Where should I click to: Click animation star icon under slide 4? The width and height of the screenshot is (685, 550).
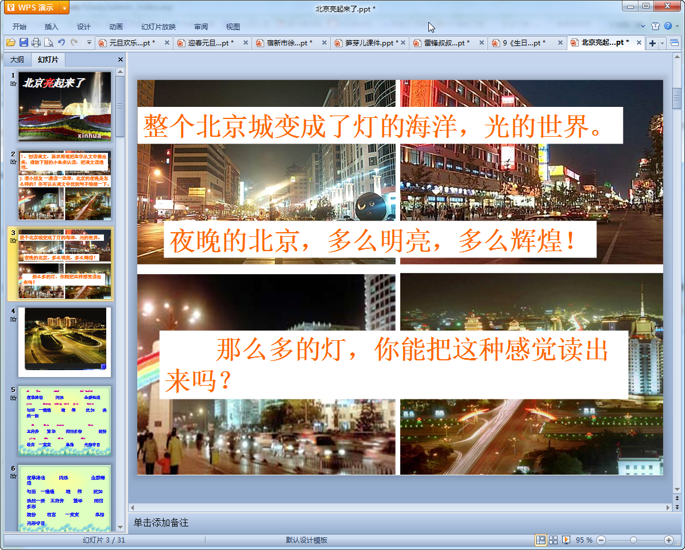point(13,319)
